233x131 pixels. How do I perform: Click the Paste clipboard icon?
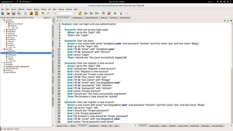click(36, 13)
